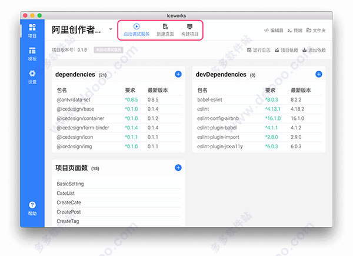The image size is (353, 256).
Task: Select the babel-eslint package row
Action: point(259,99)
